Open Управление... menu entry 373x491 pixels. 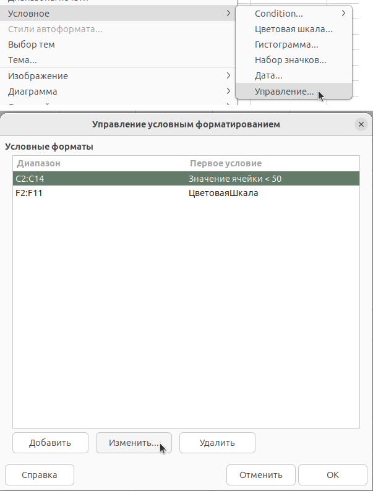294,91
